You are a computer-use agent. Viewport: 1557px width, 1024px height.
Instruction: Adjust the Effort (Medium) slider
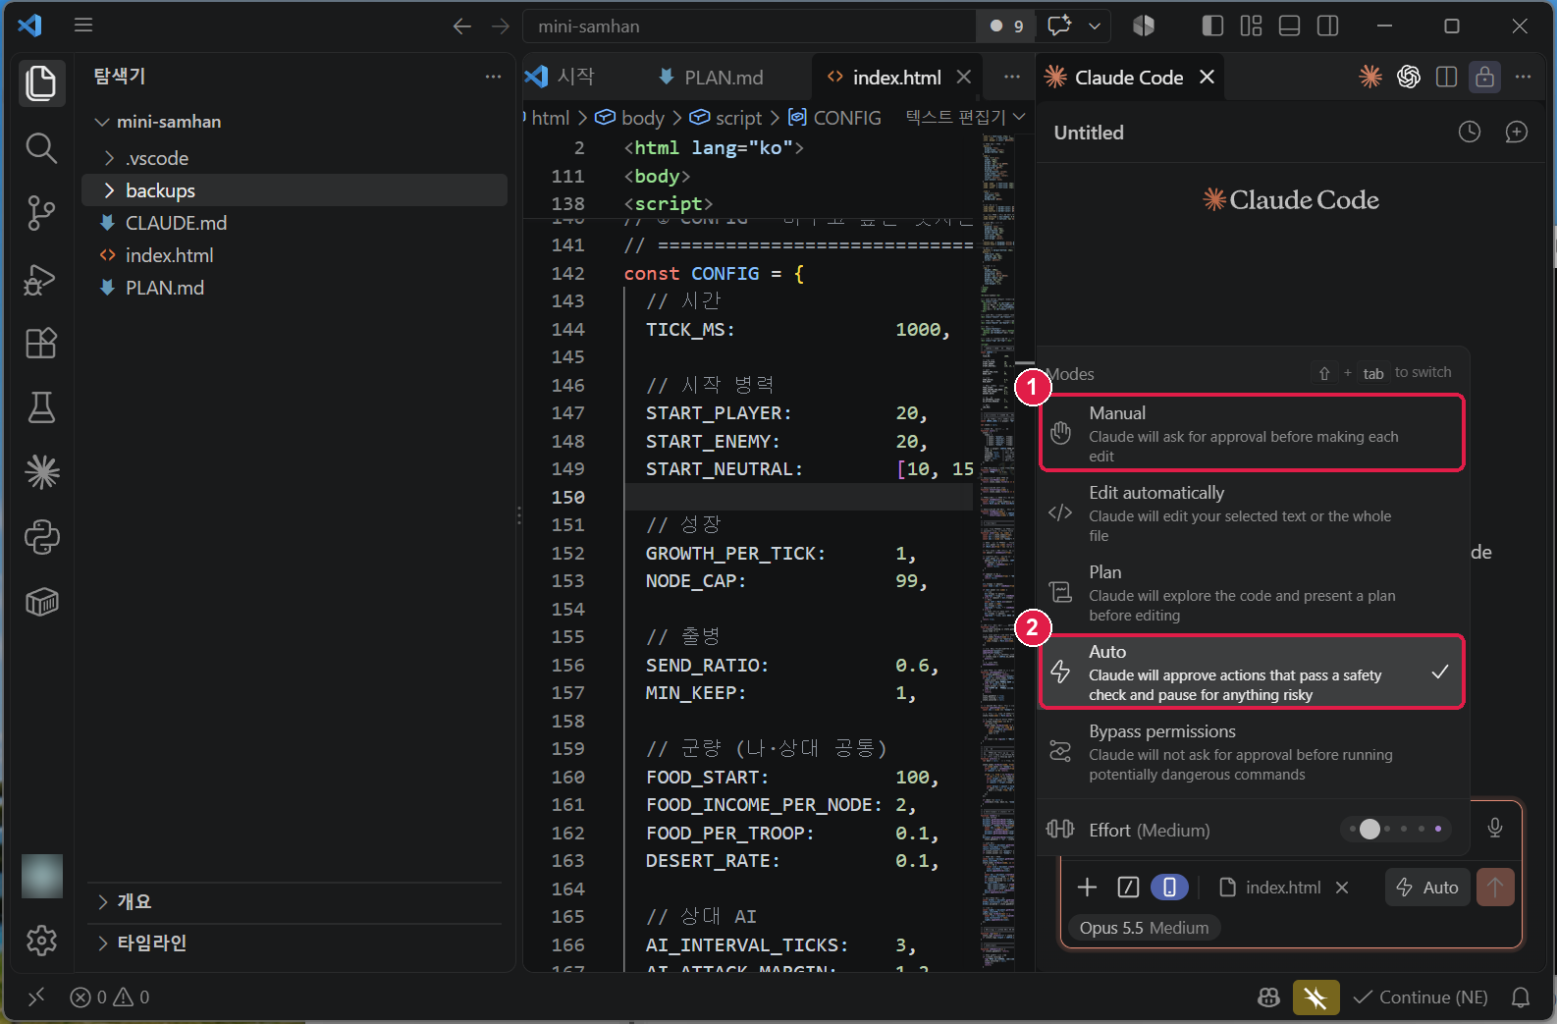pyautogui.click(x=1395, y=829)
